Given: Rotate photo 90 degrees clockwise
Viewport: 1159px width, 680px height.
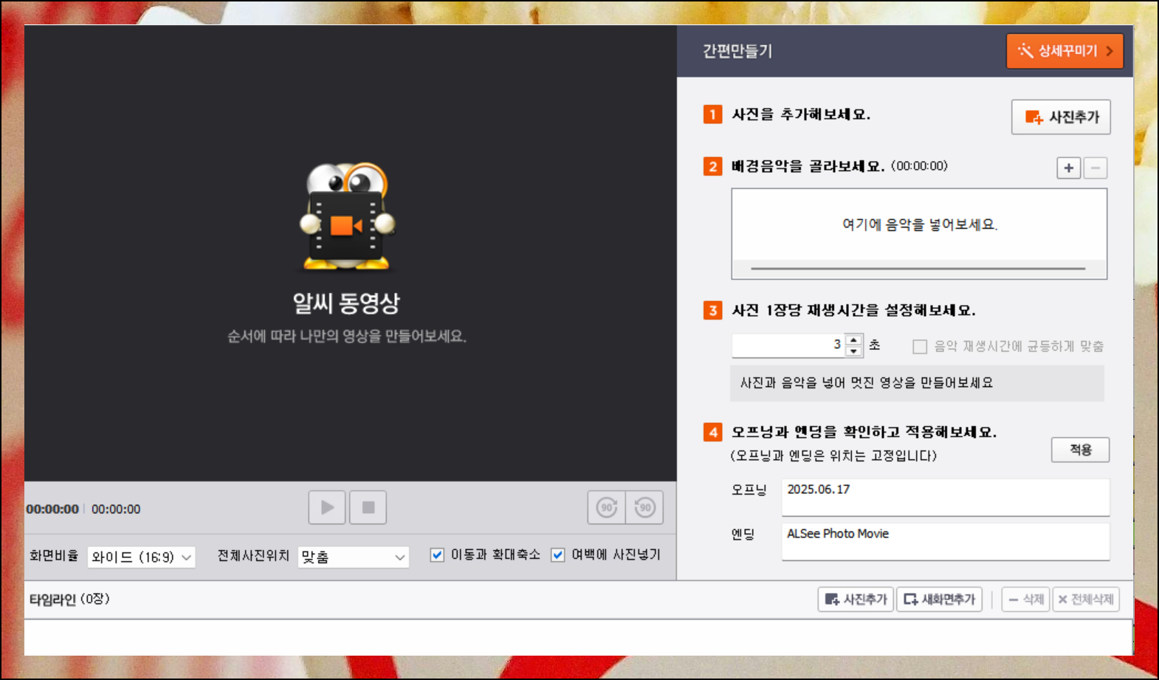Looking at the screenshot, I should pyautogui.click(x=607, y=507).
